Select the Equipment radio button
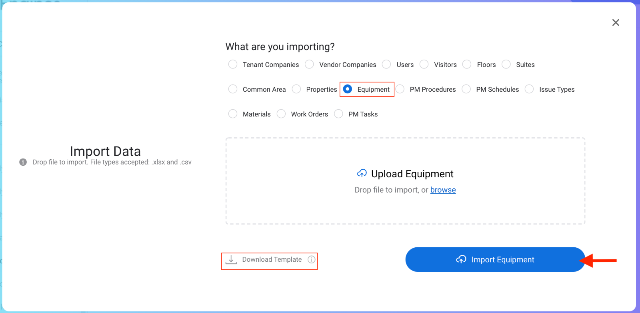The image size is (640, 313). pyautogui.click(x=348, y=89)
